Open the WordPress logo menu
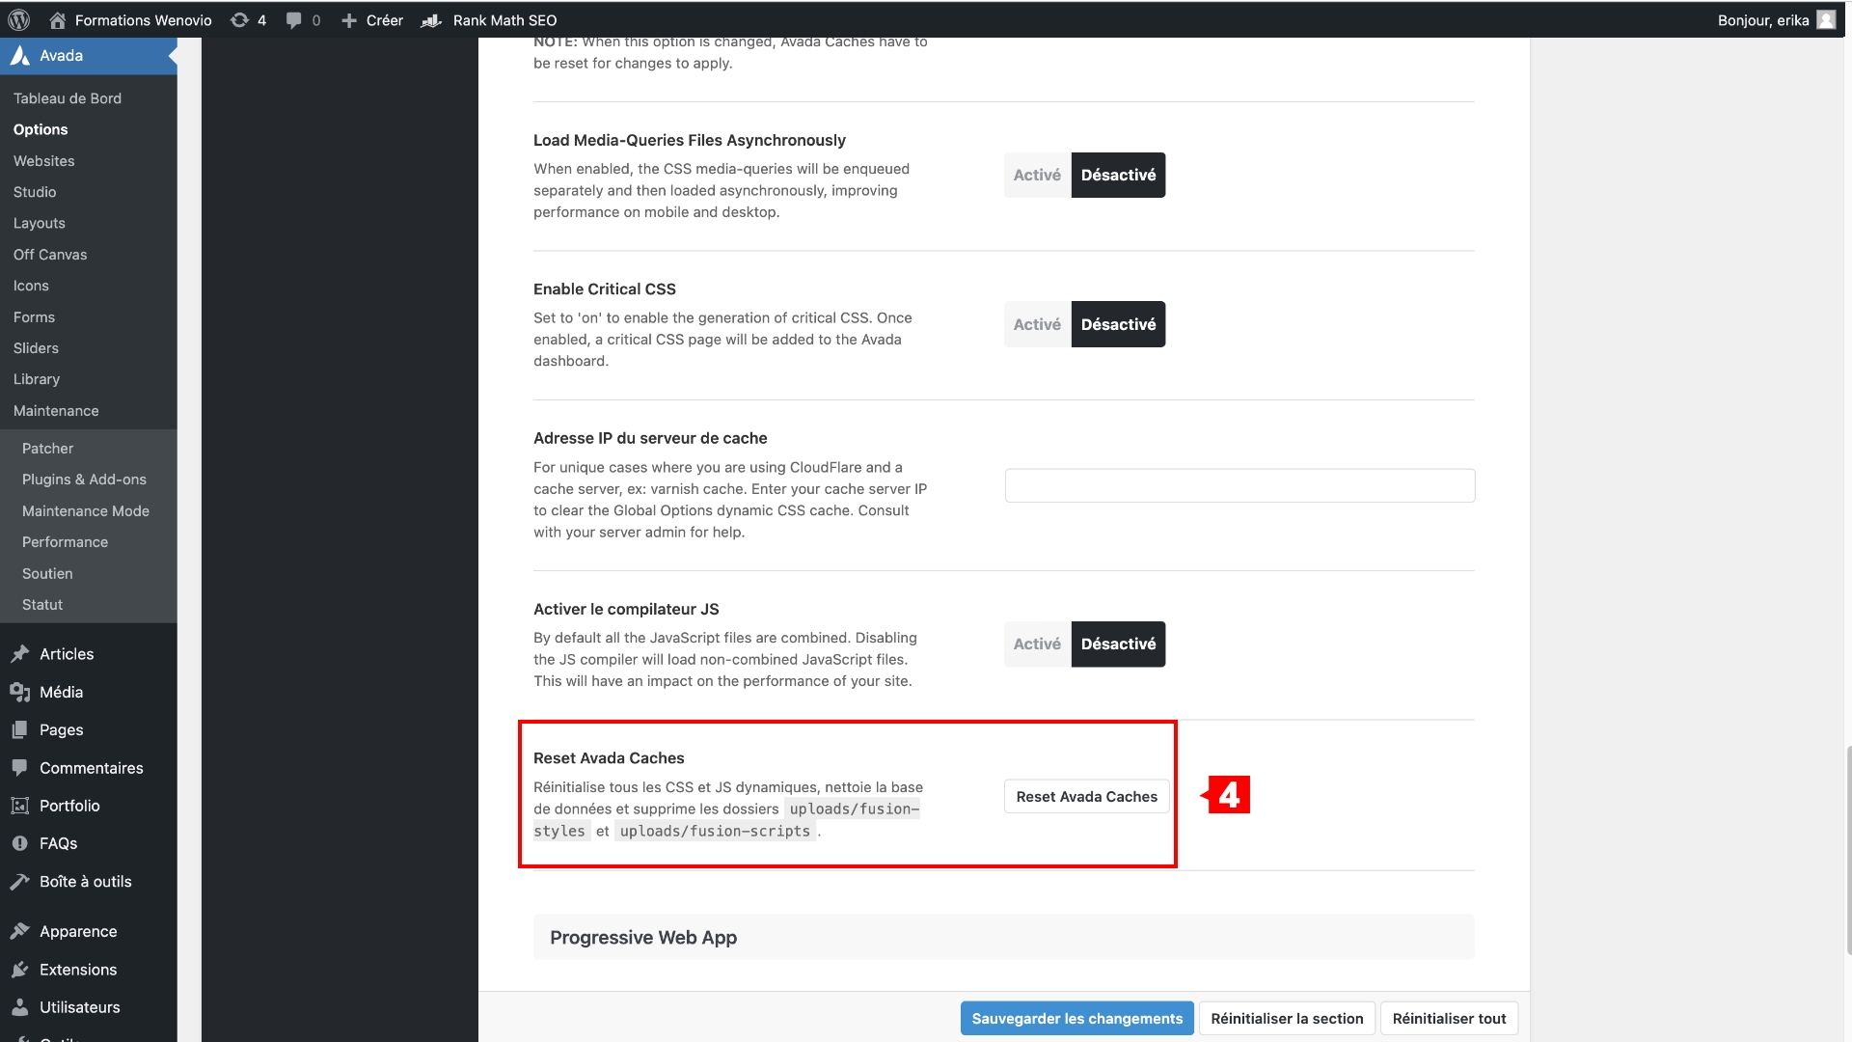Viewport: 1852px width, 1042px height. 18,20
